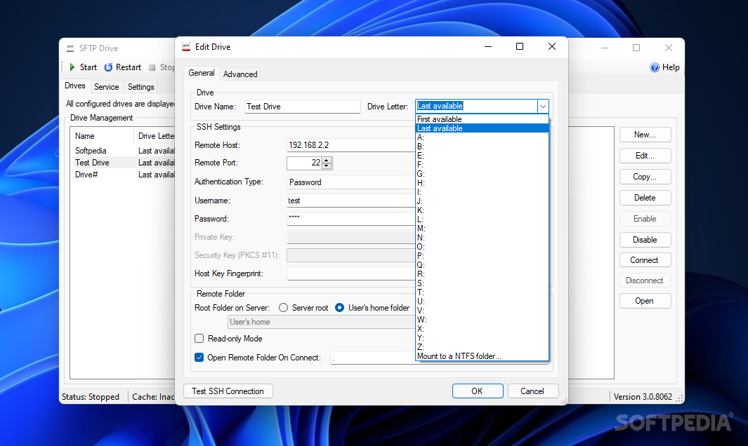Image resolution: width=748 pixels, height=446 pixels.
Task: Click the Connect button
Action: click(x=645, y=260)
